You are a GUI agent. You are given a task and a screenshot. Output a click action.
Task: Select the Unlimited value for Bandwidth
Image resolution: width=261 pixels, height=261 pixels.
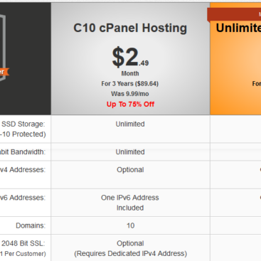point(130,152)
